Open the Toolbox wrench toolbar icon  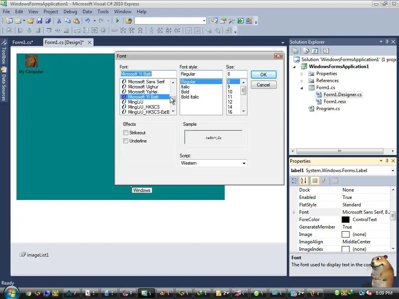click(231, 21)
